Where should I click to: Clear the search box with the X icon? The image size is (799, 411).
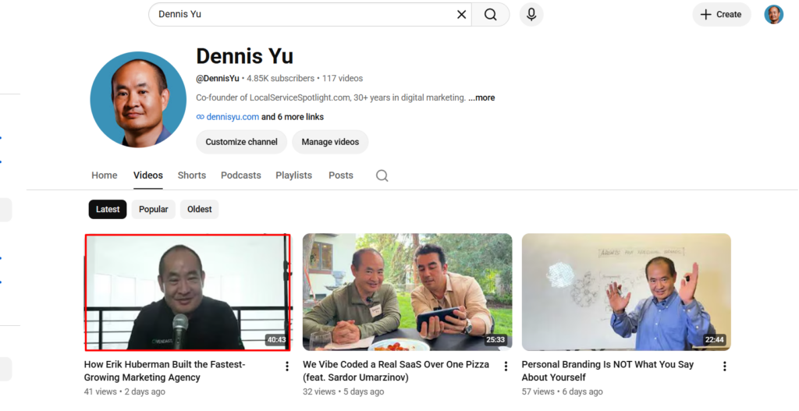461,15
